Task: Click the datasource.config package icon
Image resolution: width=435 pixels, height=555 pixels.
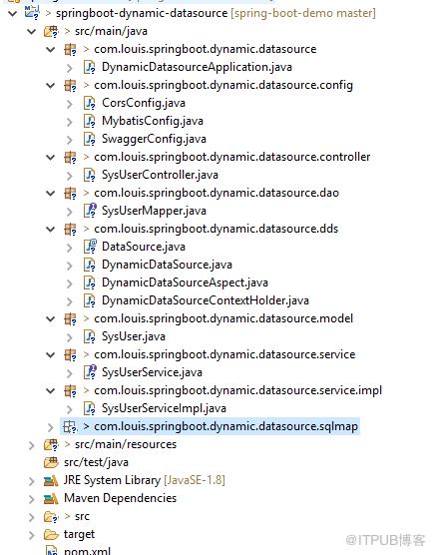Action: [70, 85]
